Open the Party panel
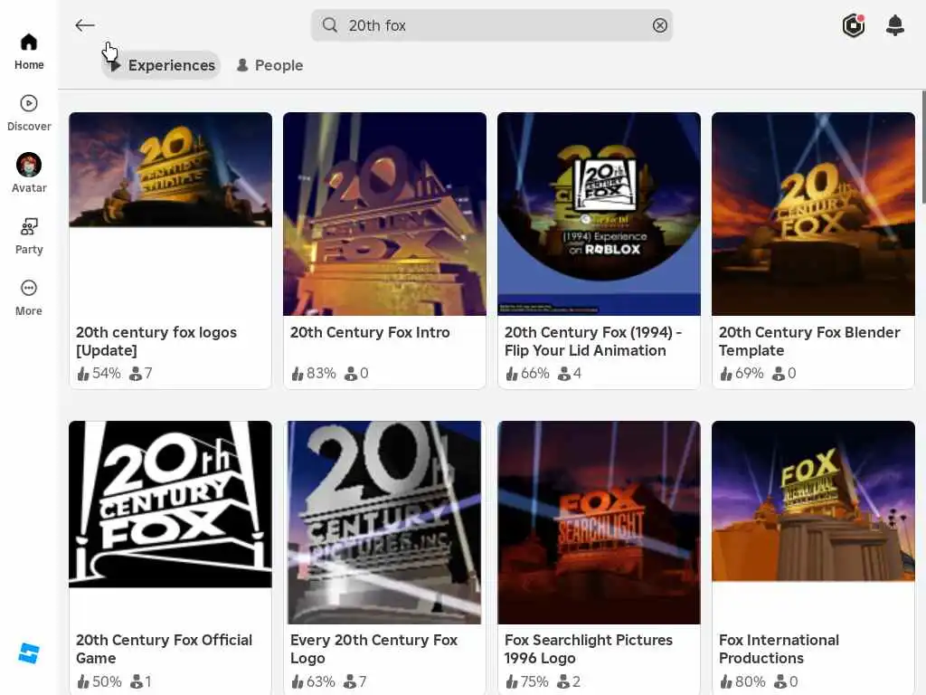926x695 pixels. tap(29, 236)
